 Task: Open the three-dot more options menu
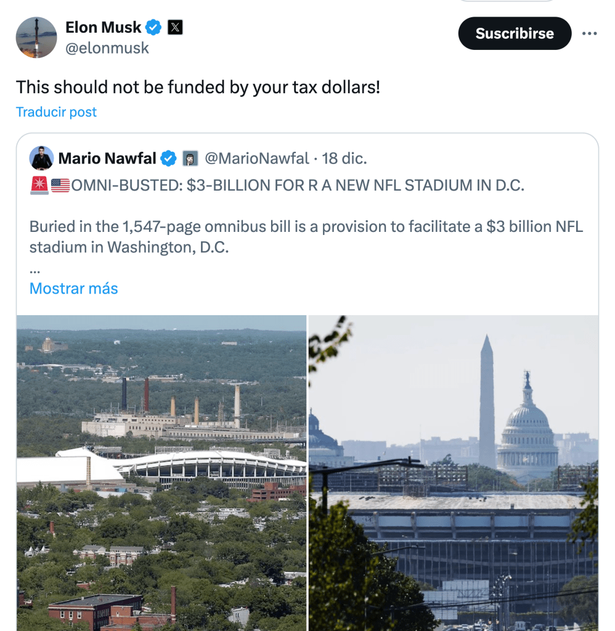[589, 33]
